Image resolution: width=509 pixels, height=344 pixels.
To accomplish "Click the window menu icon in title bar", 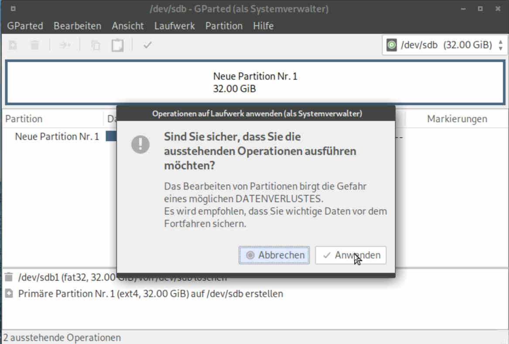I will [x=13, y=8].
